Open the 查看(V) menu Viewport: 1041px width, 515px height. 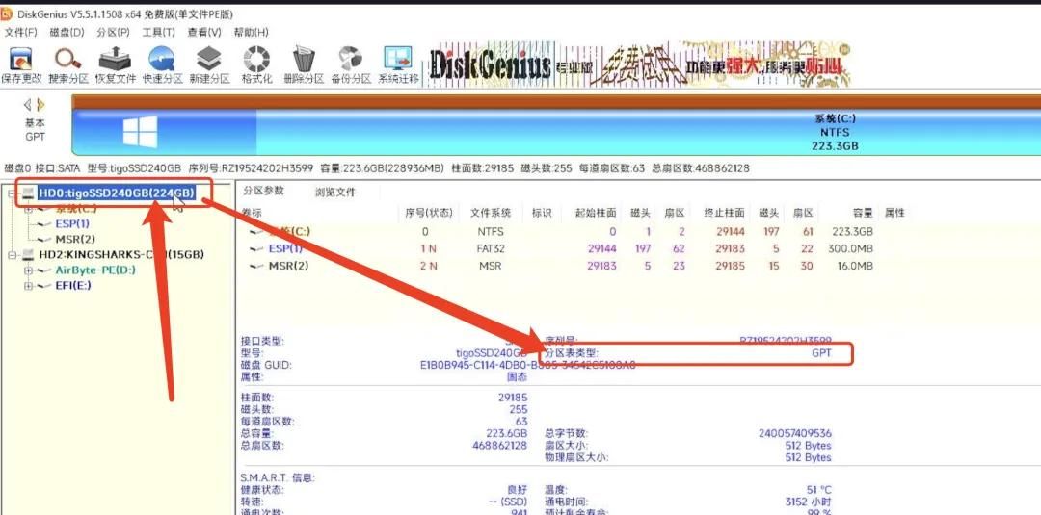point(204,32)
